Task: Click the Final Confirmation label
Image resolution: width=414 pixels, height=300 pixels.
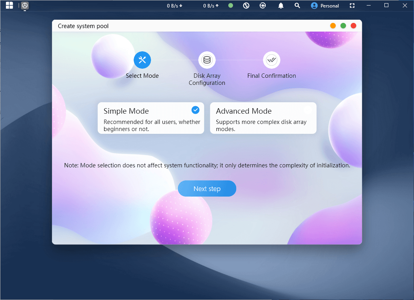Action: click(x=272, y=76)
